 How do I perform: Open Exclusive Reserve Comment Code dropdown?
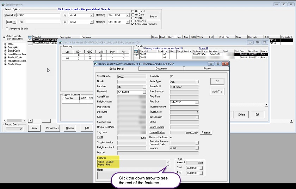pos(197,143)
